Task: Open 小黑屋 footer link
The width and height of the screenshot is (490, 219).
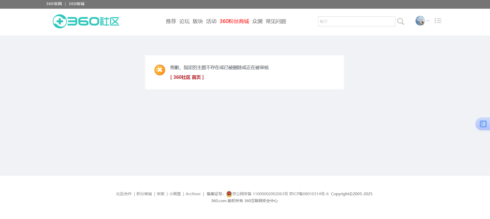Action: click(x=175, y=194)
